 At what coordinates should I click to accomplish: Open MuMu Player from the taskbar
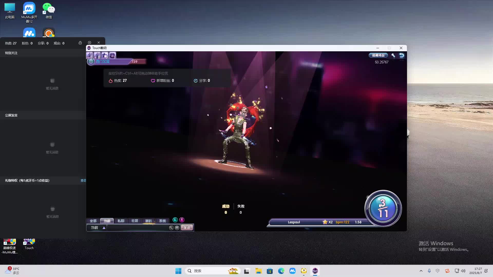pos(292,271)
